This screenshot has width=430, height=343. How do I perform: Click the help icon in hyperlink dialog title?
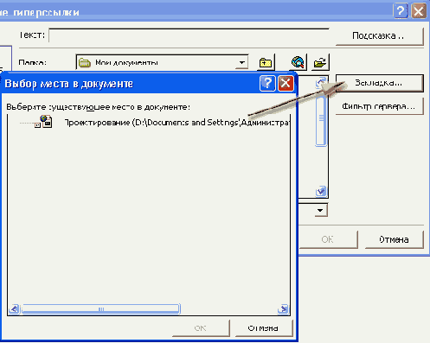[x=401, y=11]
